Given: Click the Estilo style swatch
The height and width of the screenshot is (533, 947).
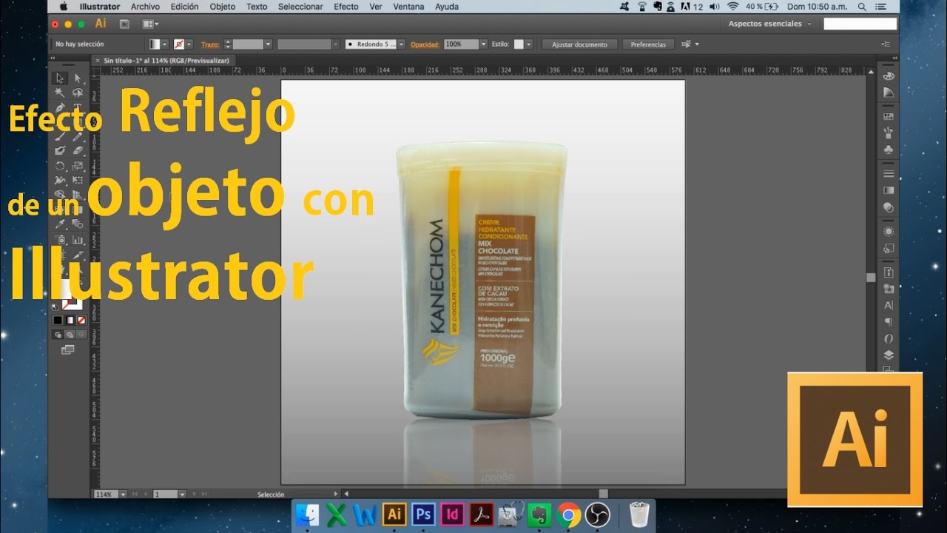Looking at the screenshot, I should click(519, 44).
